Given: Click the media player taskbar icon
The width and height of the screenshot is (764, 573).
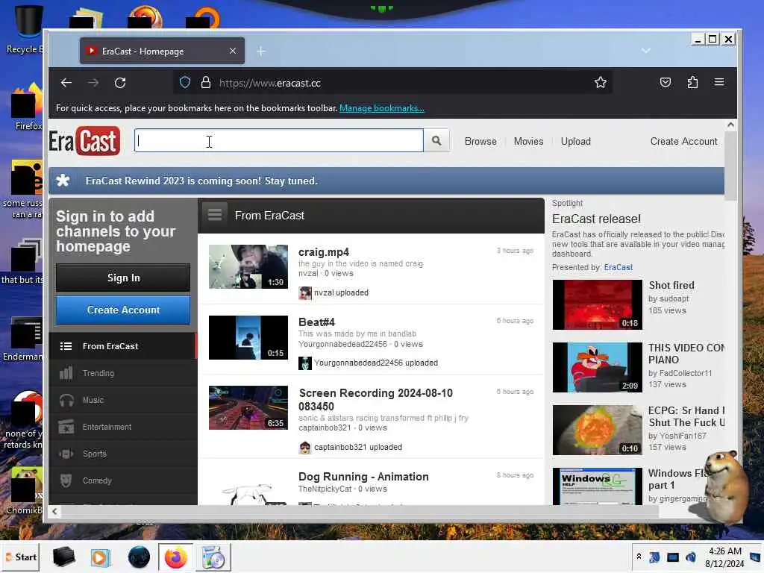Looking at the screenshot, I should pos(101,557).
